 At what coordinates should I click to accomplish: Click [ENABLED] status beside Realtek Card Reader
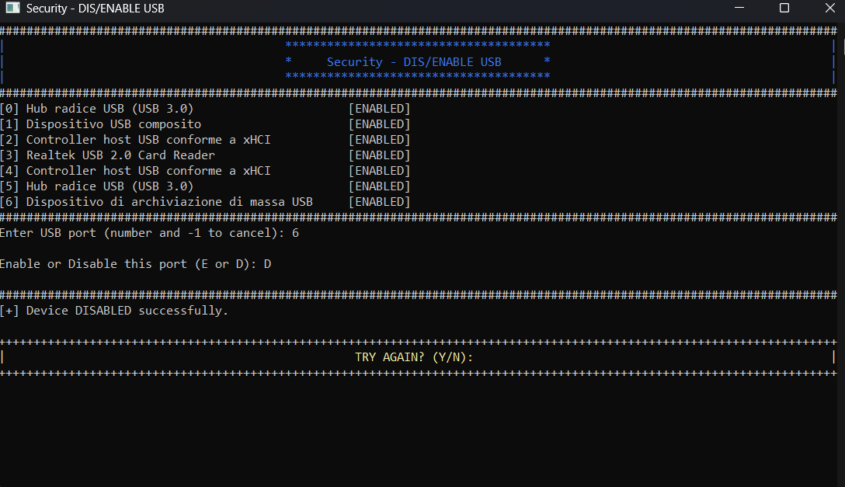tap(379, 155)
